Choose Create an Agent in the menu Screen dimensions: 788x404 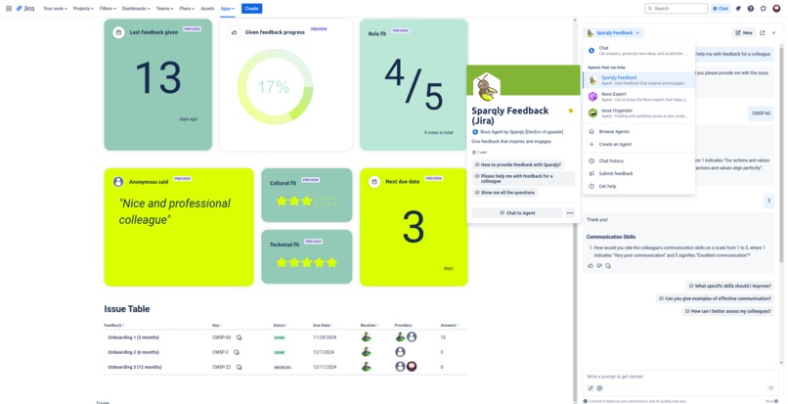click(x=638, y=144)
